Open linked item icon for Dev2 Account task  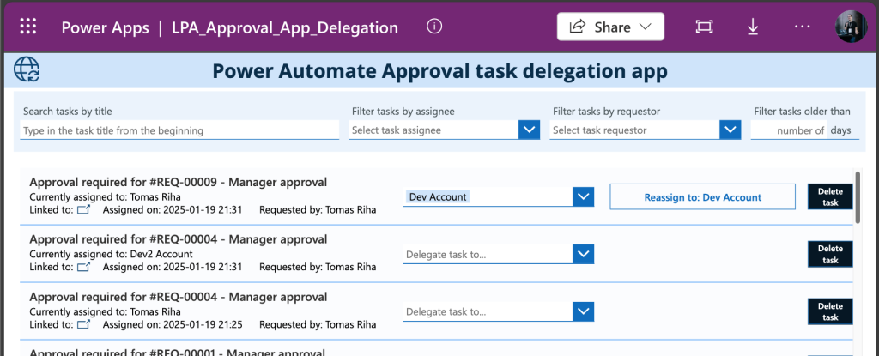coord(83,267)
